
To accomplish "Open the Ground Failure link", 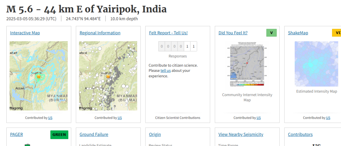I will click(x=94, y=134).
